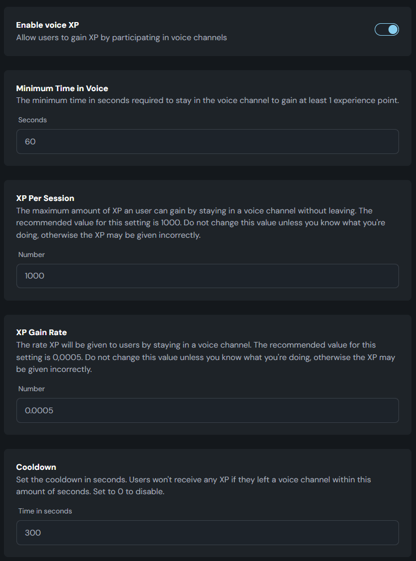Click the Cooldown section heading
The height and width of the screenshot is (561, 416).
(36, 467)
